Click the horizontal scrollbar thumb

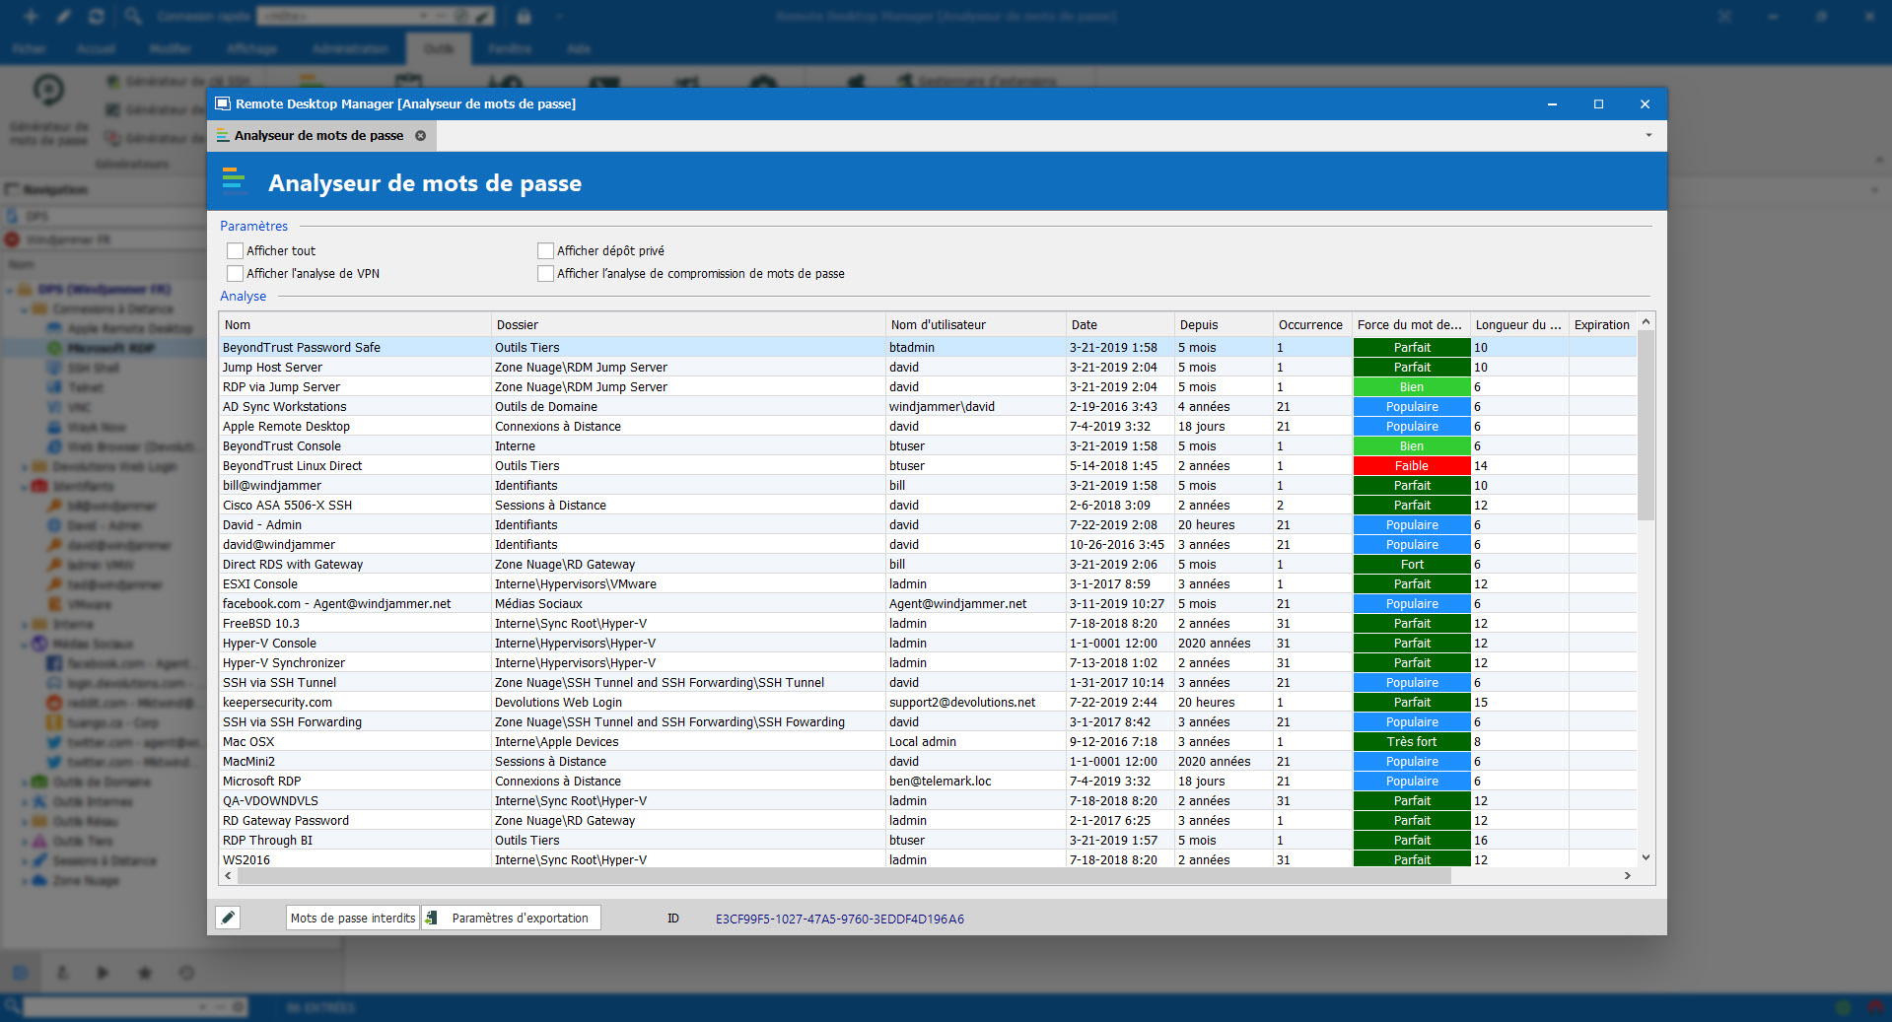(x=844, y=875)
